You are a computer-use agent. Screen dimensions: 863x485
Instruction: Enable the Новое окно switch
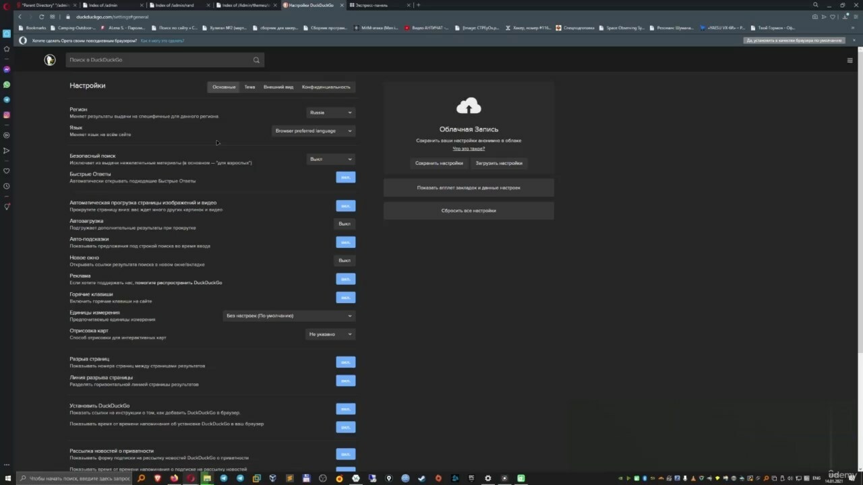345,260
